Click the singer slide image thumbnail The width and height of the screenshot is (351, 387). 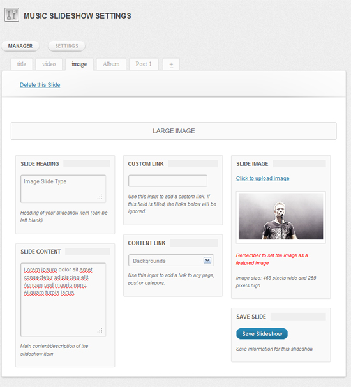pos(281,216)
